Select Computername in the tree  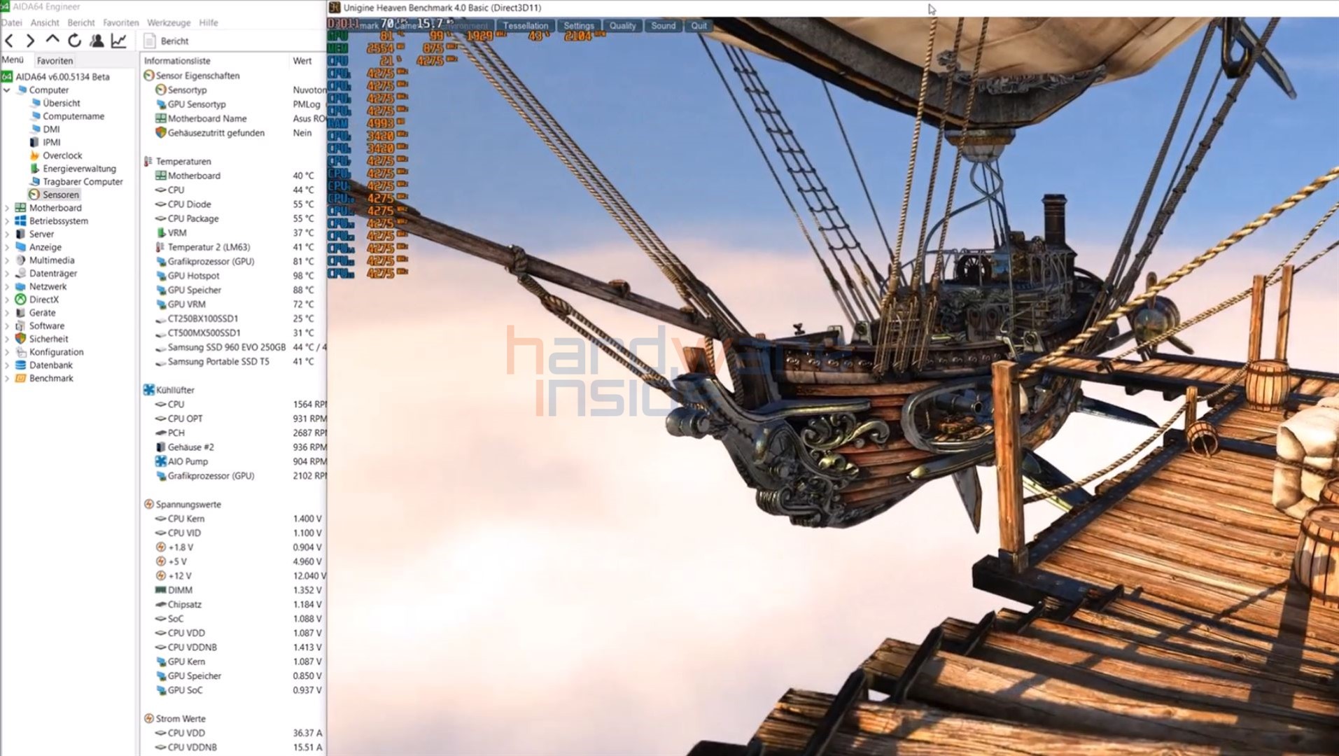(73, 116)
